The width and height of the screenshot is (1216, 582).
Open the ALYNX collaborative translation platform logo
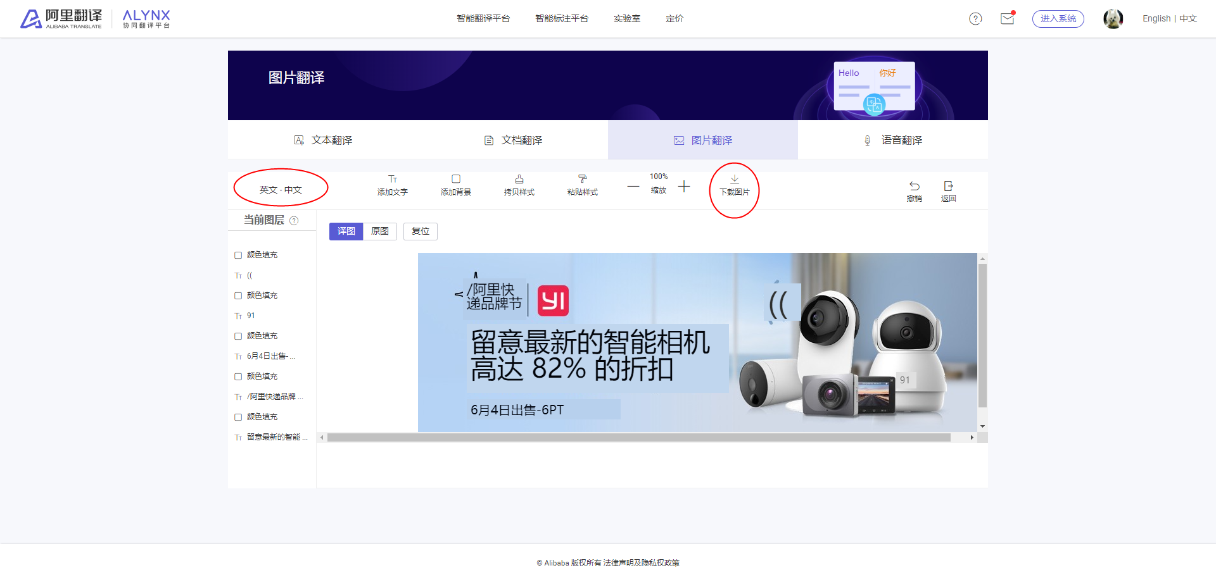click(x=146, y=19)
